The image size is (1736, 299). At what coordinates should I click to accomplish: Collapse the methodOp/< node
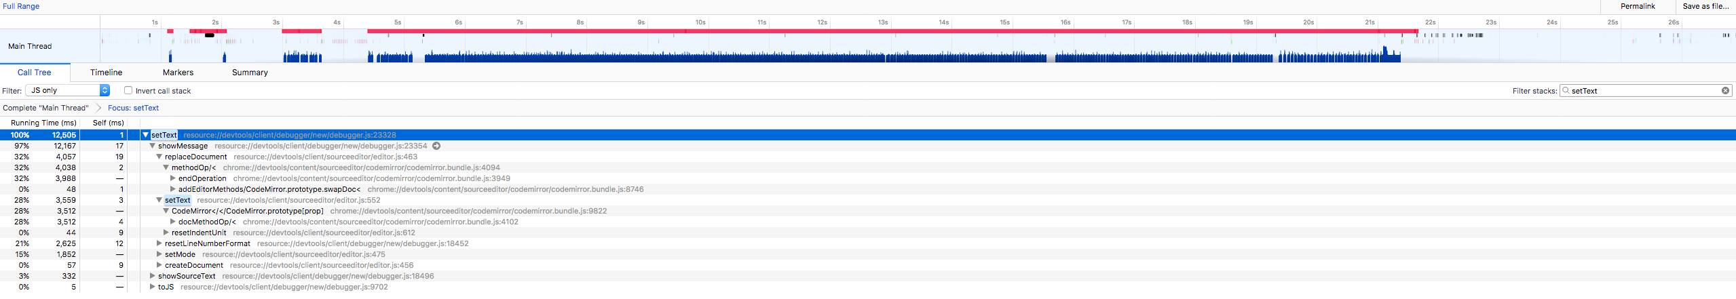[166, 167]
